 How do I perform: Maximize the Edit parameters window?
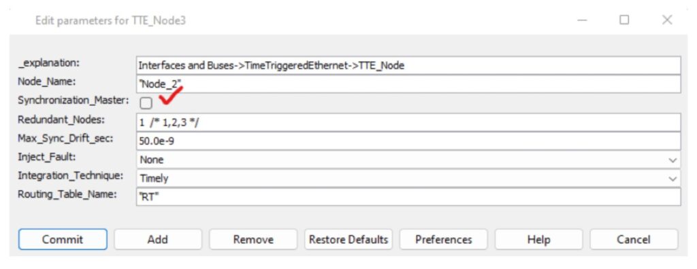click(x=624, y=20)
